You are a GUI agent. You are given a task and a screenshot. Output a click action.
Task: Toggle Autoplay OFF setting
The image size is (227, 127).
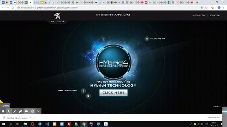point(199,16)
